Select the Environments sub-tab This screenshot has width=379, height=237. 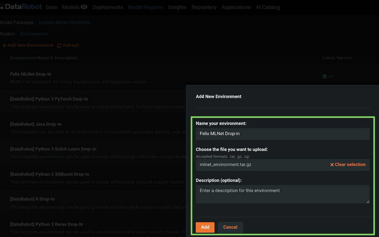tap(34, 34)
